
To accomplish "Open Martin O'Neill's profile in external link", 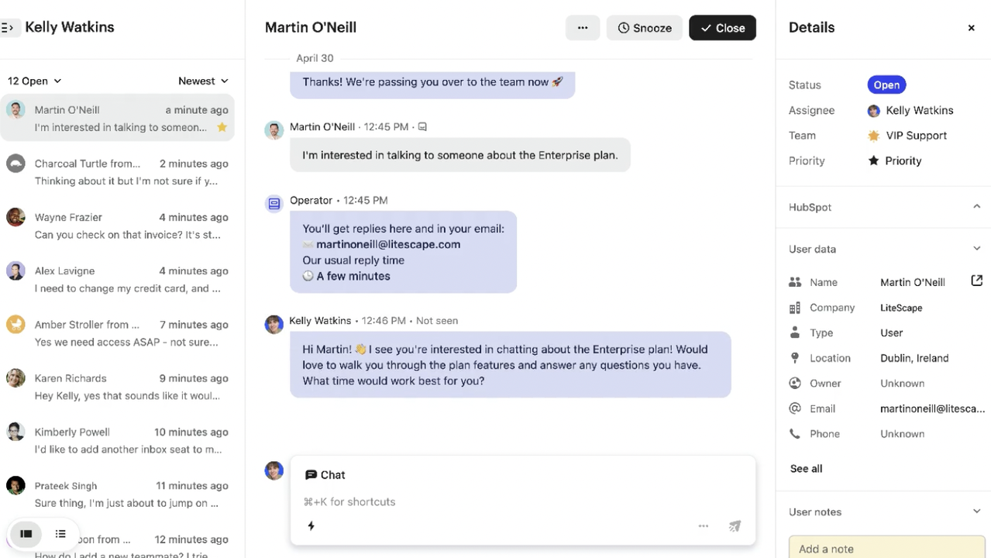I will [976, 281].
